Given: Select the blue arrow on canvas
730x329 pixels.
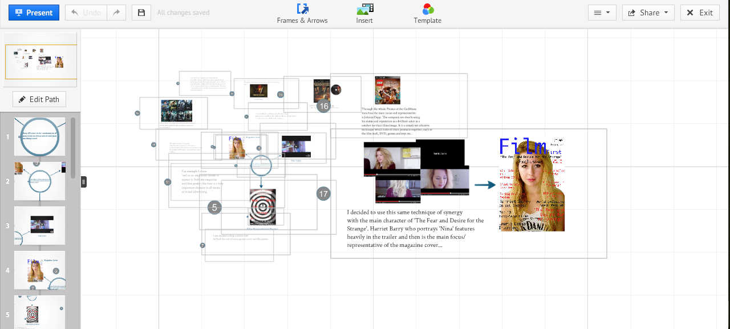Looking at the screenshot, I should (485, 185).
